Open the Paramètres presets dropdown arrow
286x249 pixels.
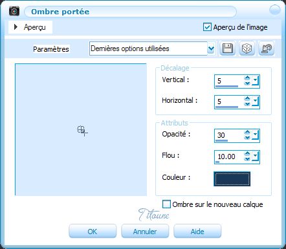[x=211, y=49]
